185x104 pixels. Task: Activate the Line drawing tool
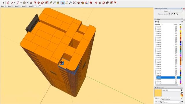pos(12,3)
